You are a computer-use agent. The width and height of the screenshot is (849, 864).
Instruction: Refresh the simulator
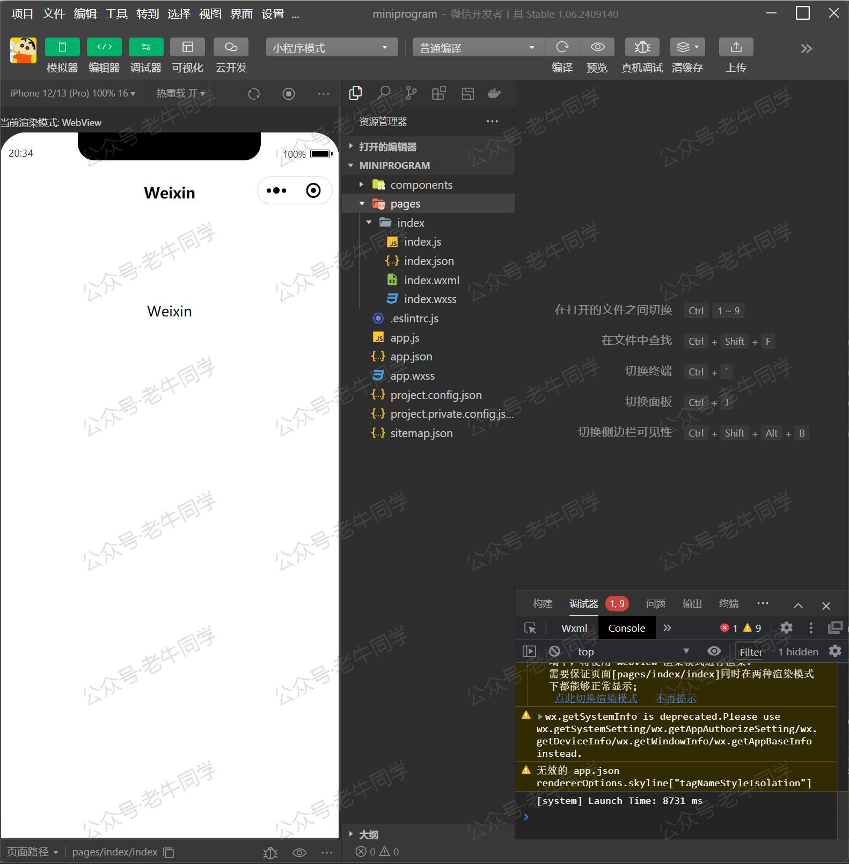254,94
